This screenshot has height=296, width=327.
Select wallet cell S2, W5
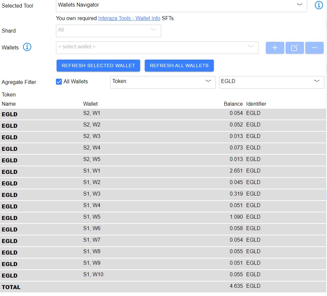[x=91, y=159]
